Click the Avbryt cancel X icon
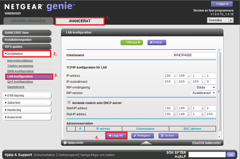The height and width of the screenshot is (159, 240). (151, 42)
